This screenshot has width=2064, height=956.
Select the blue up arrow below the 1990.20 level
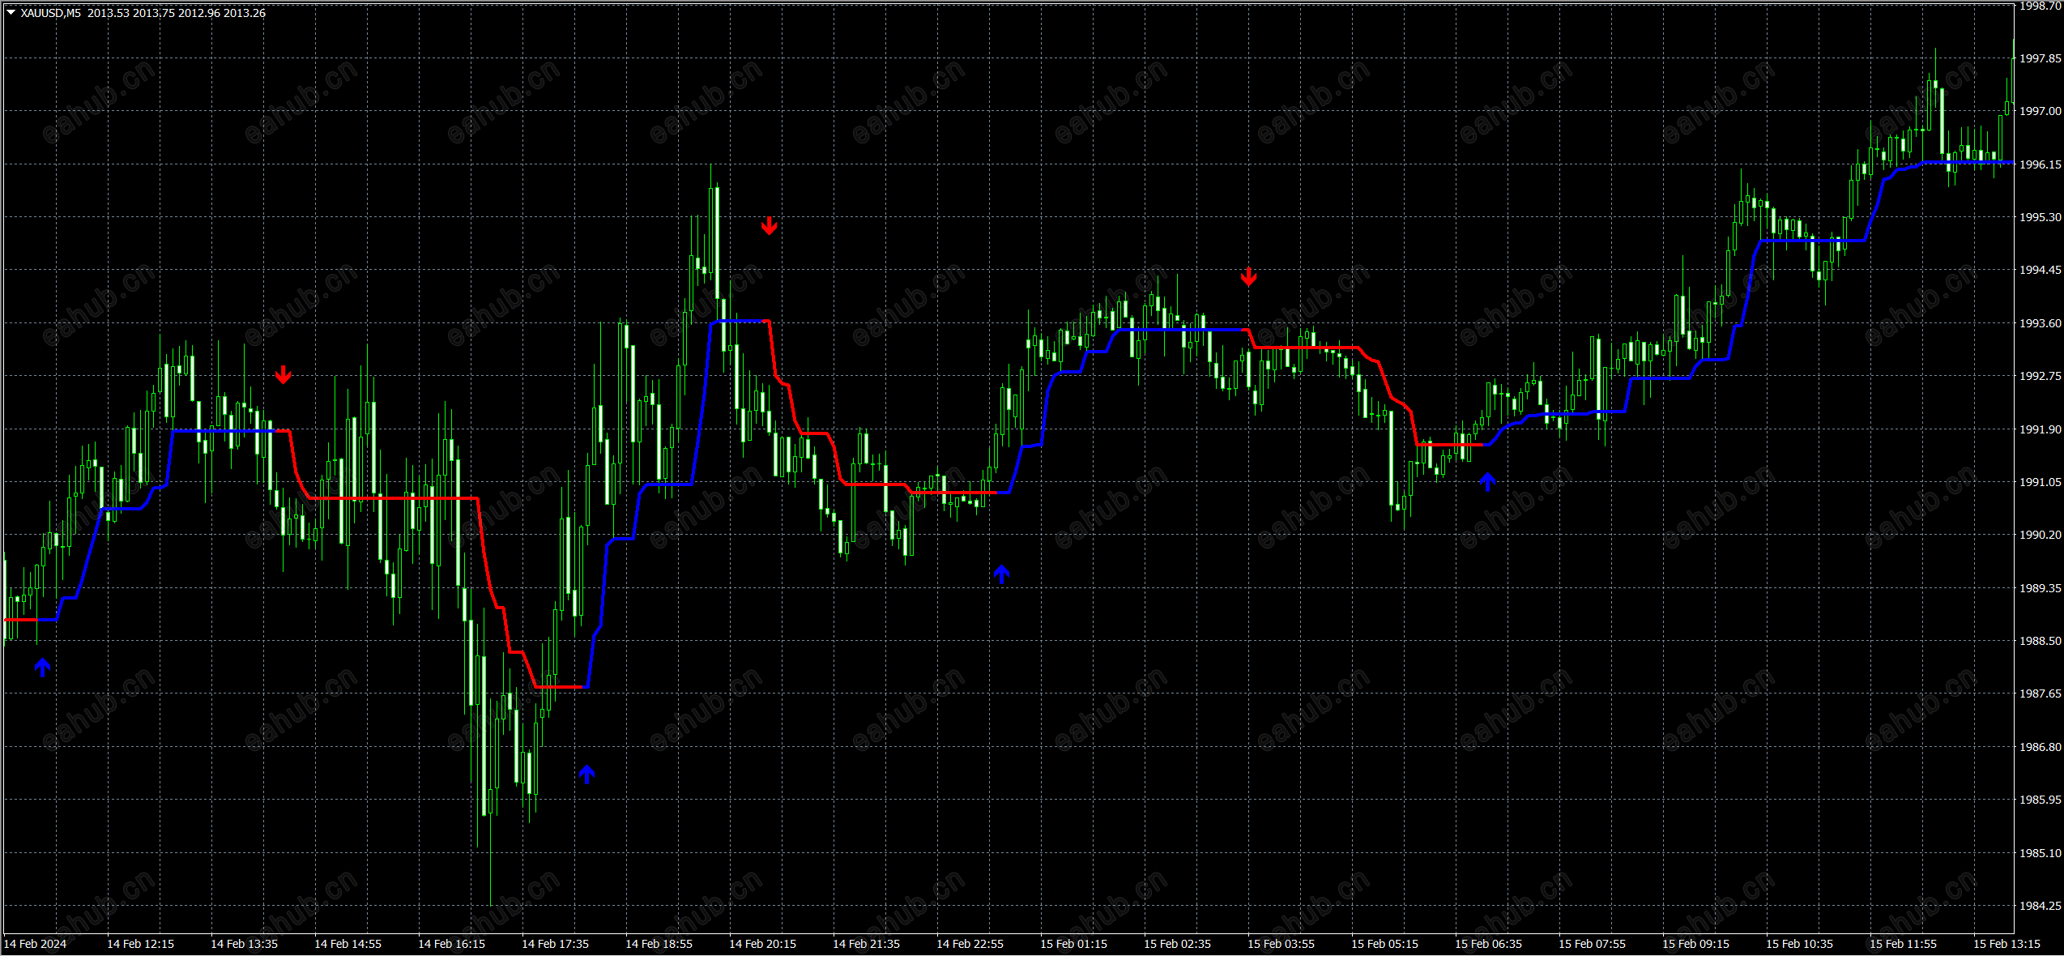pos(1002,574)
